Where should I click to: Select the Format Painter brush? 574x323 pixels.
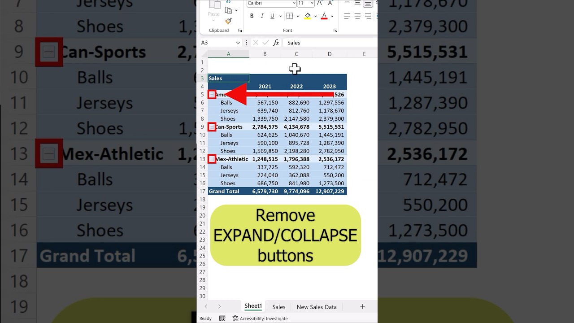pyautogui.click(x=228, y=21)
